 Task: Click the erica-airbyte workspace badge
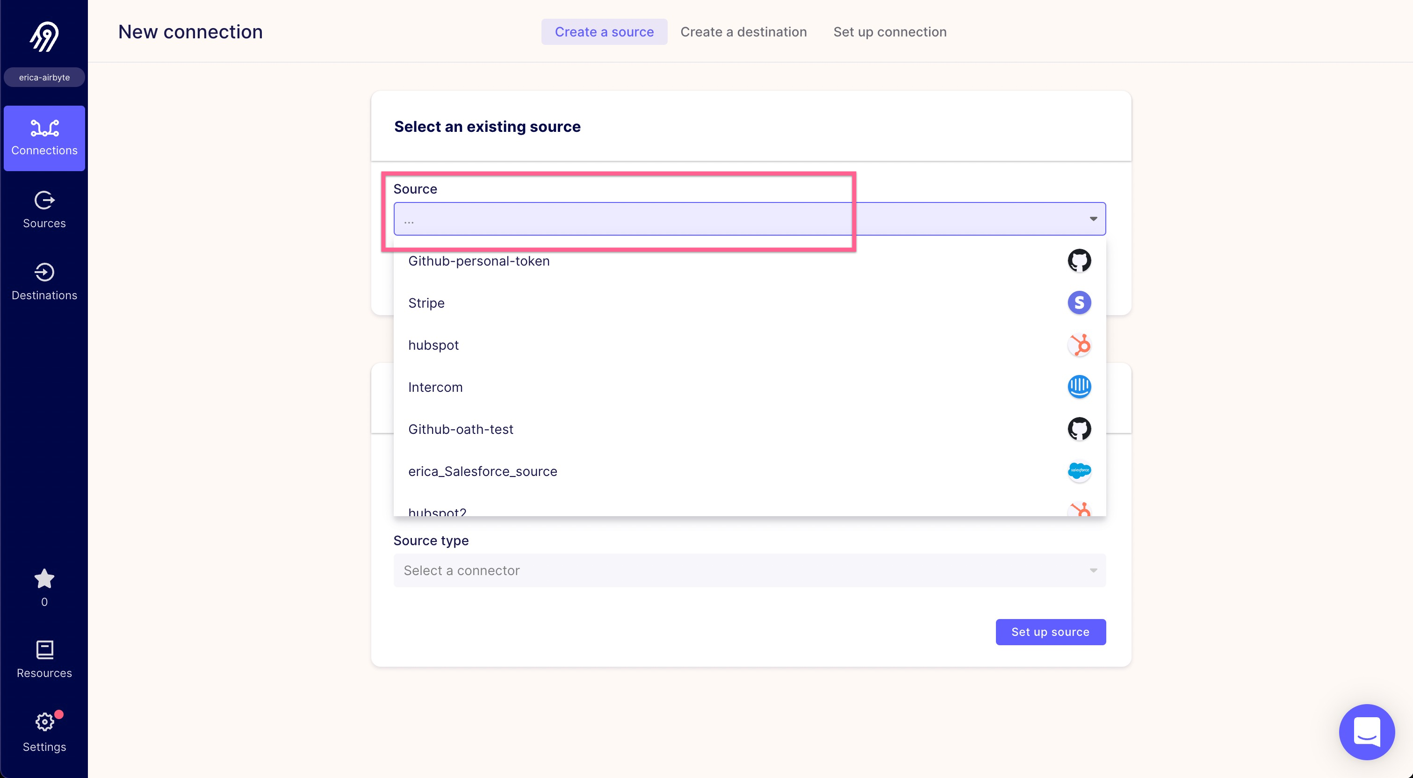click(44, 77)
